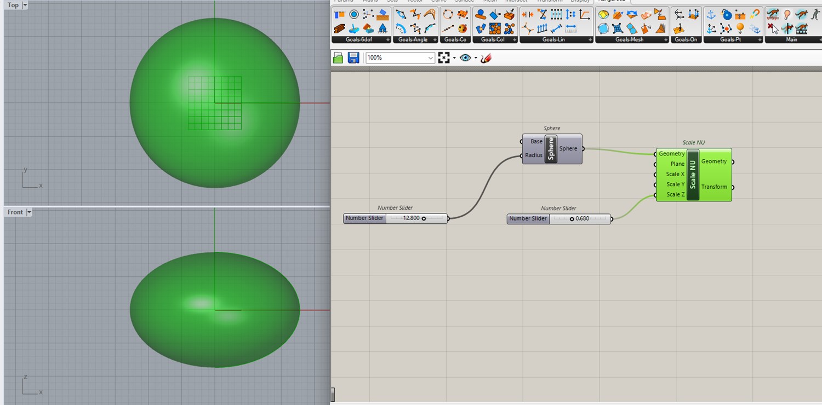Expand the Goals-Pt panel

point(760,40)
